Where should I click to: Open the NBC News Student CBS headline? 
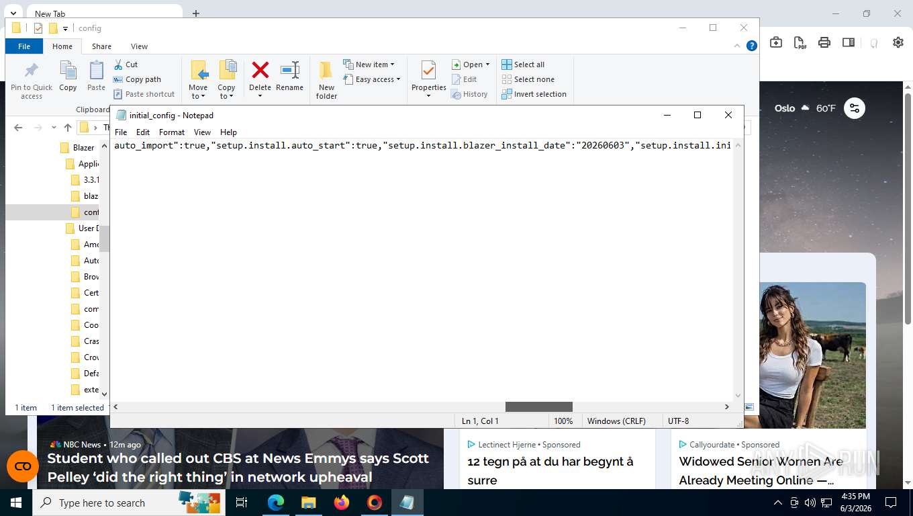[x=238, y=468]
